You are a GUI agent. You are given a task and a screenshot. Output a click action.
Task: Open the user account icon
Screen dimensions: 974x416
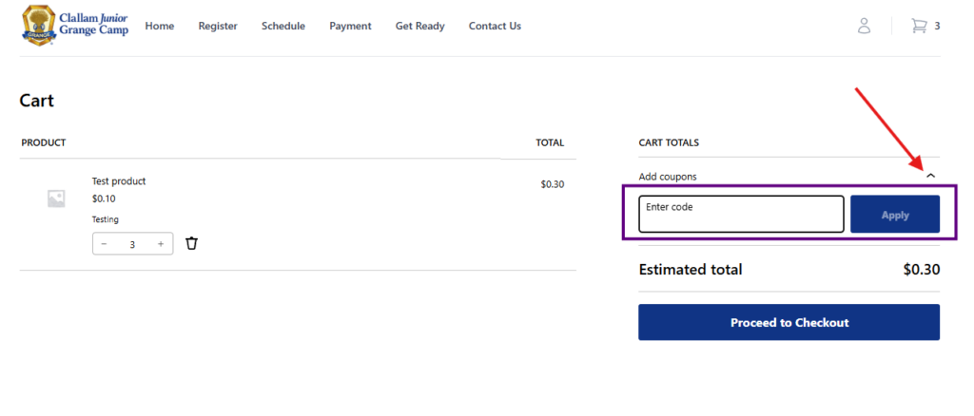click(864, 26)
